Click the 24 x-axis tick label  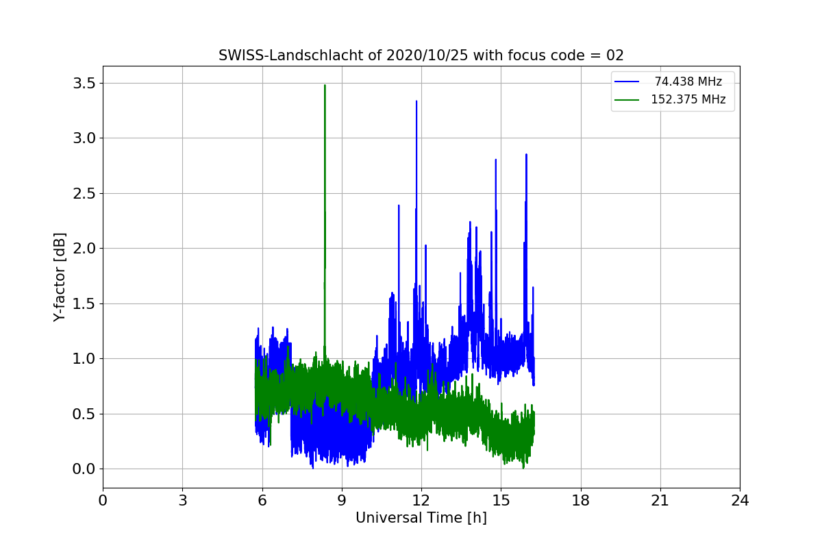point(740,501)
